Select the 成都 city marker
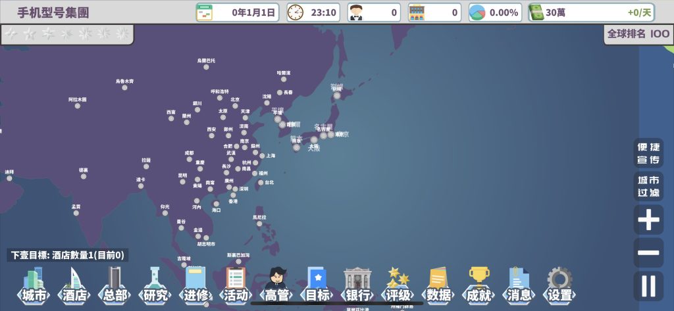The image size is (674, 311). [189, 159]
